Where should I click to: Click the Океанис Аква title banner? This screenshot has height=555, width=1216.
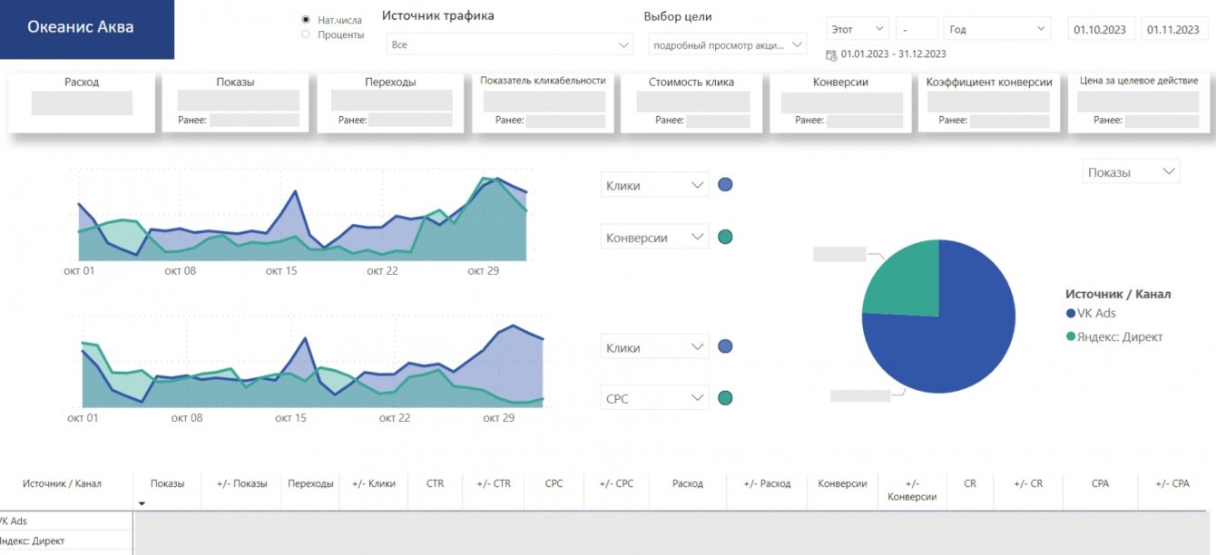(87, 29)
